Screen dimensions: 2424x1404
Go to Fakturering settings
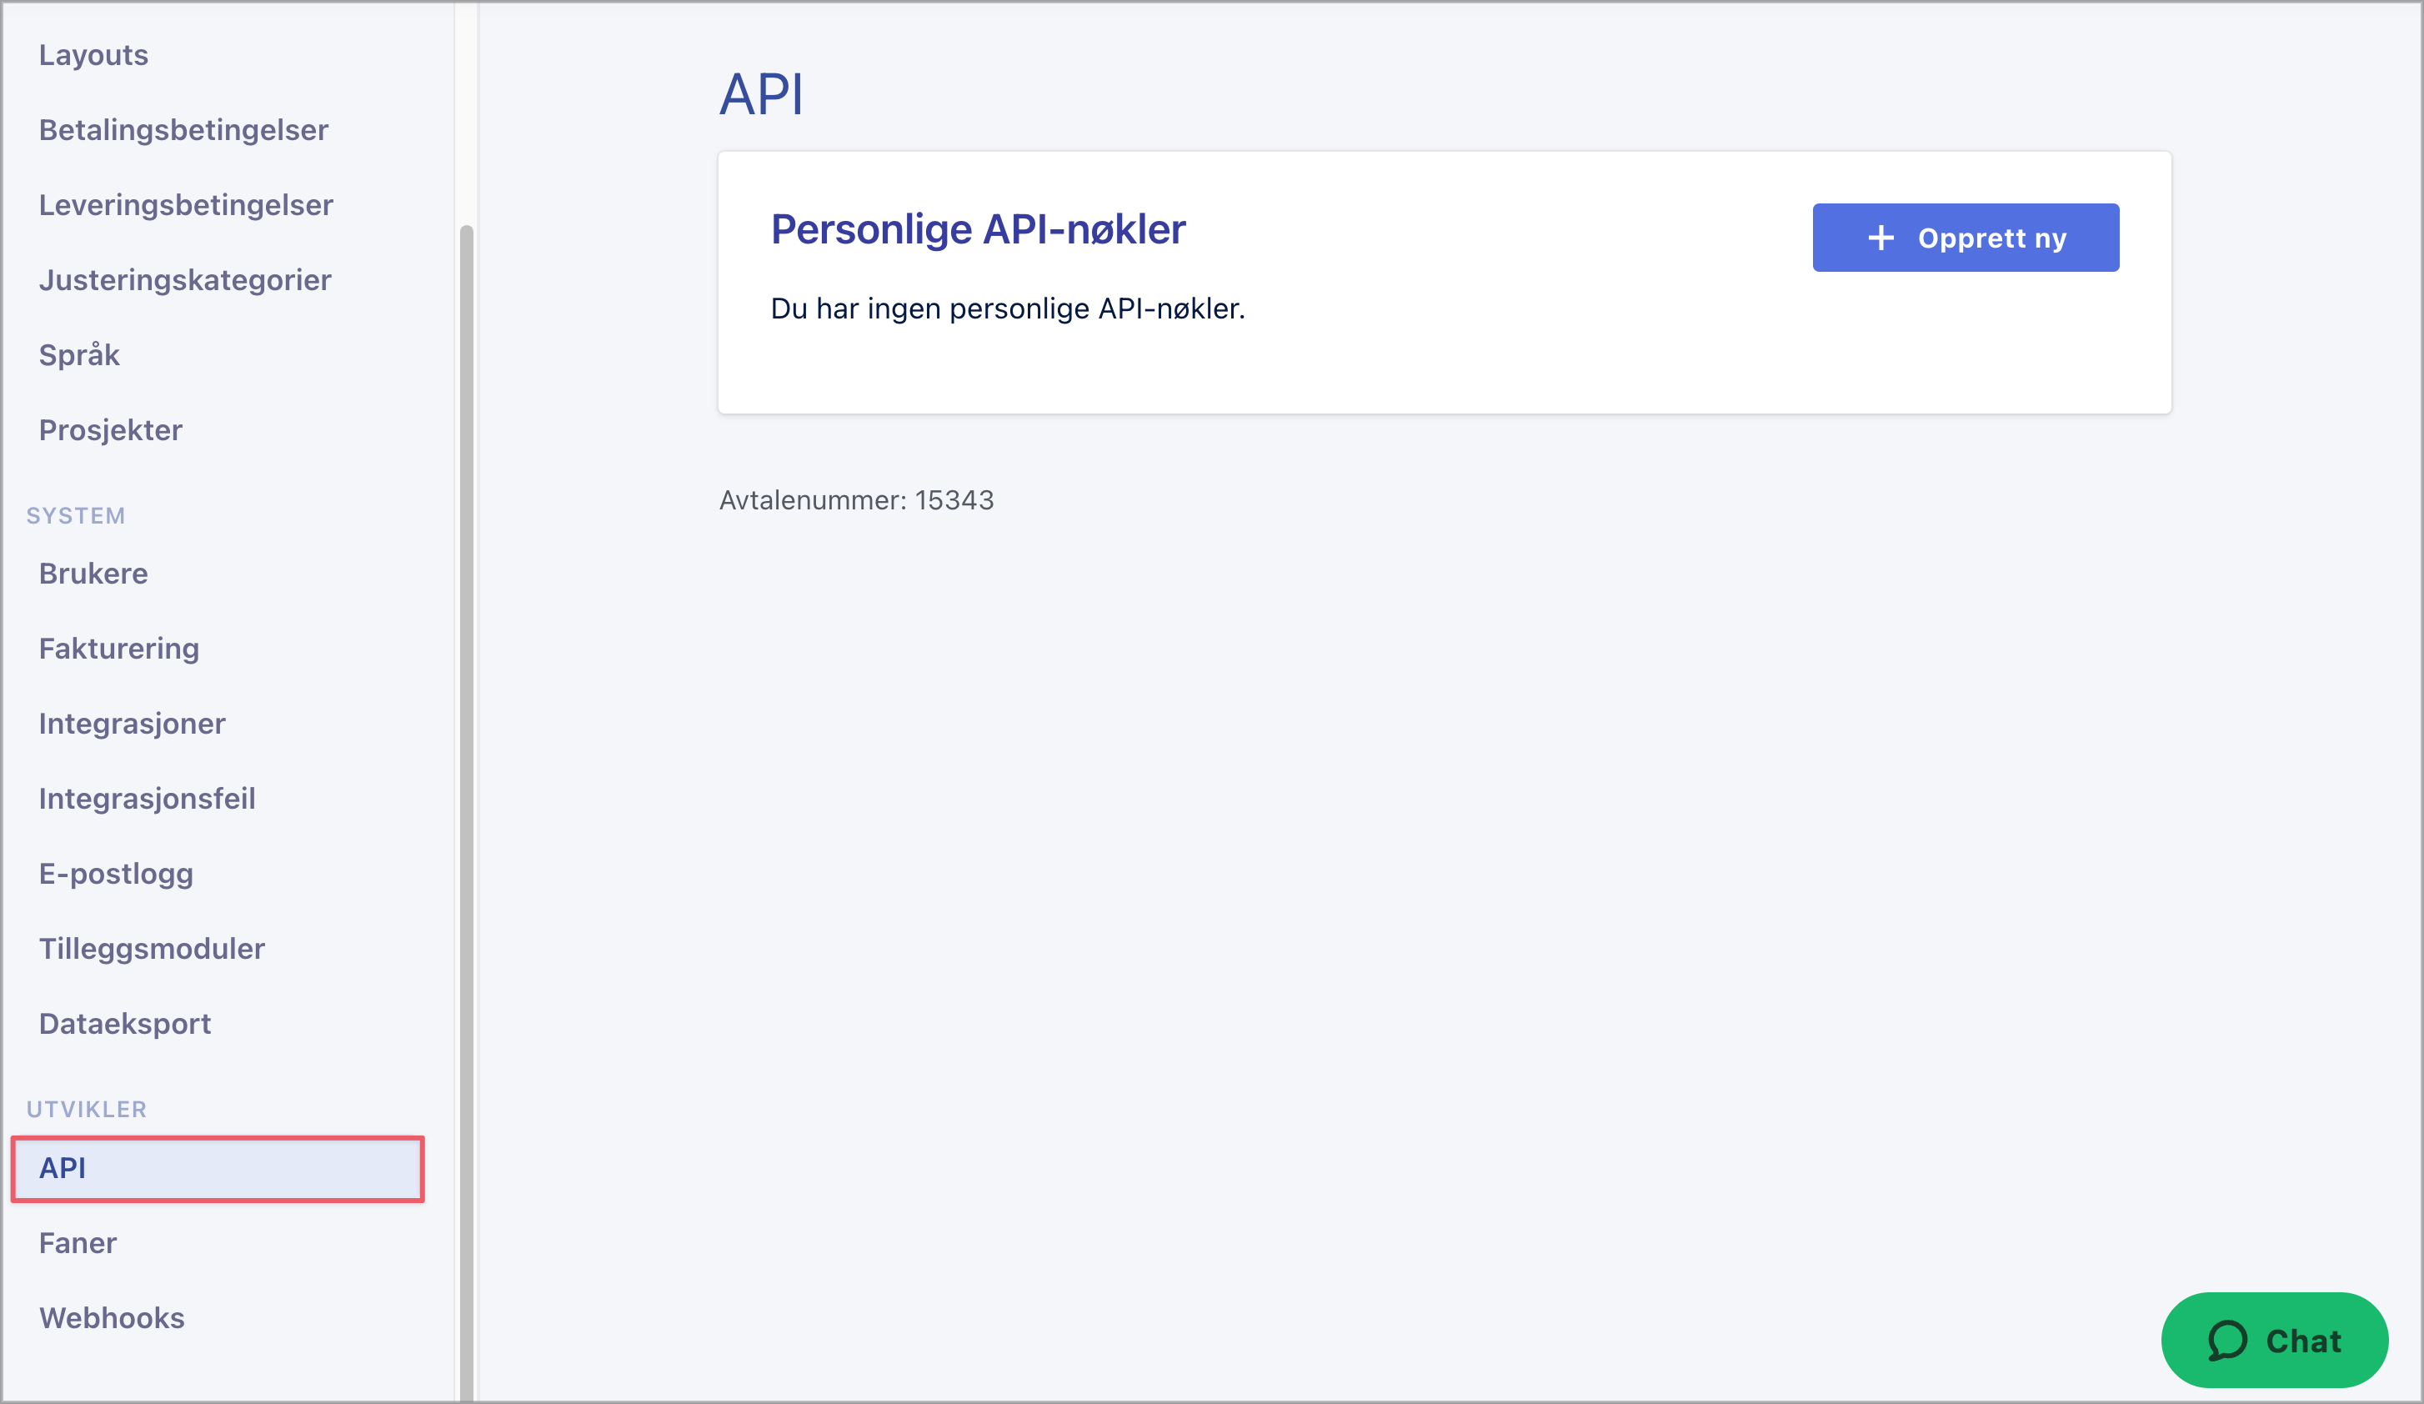[118, 649]
